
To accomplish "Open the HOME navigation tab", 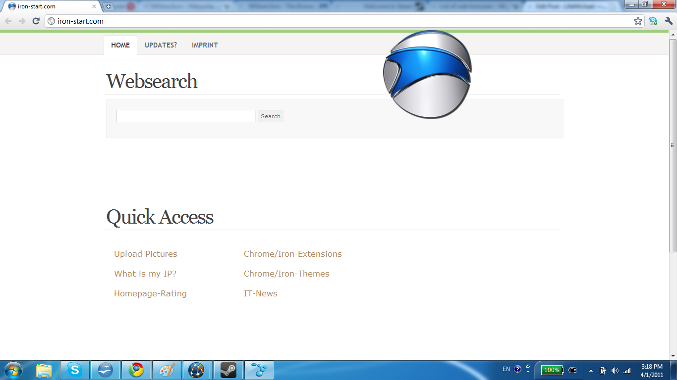I will tap(120, 45).
